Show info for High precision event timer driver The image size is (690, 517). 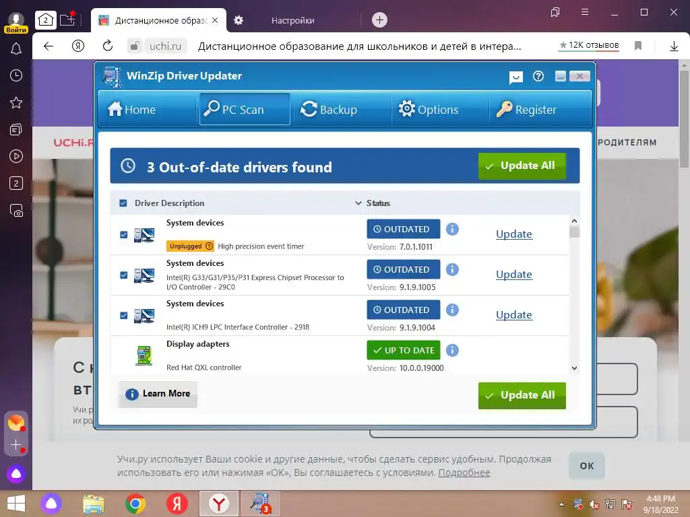452,229
